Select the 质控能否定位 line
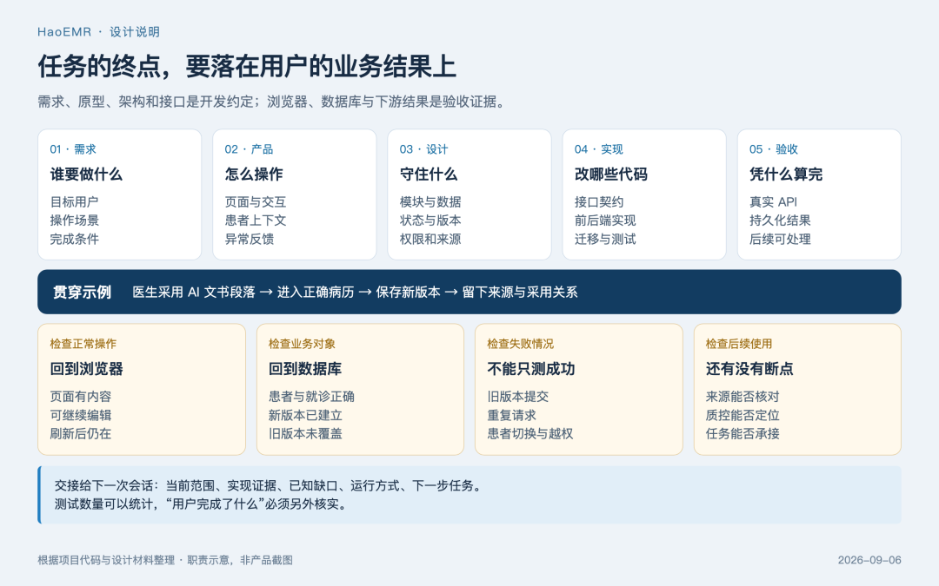939x586 pixels. pos(743,415)
